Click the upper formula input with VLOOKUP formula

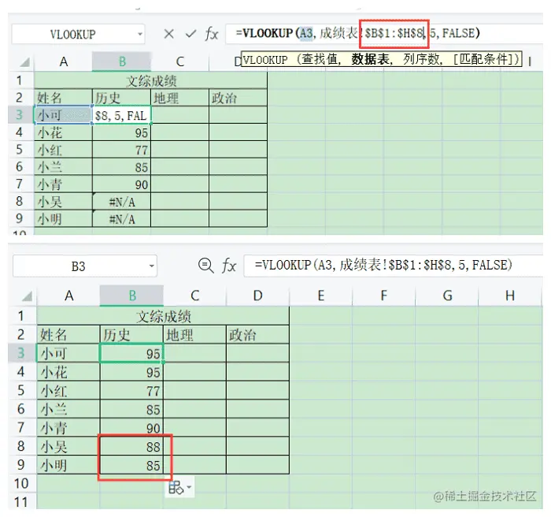pyautogui.click(x=384, y=34)
